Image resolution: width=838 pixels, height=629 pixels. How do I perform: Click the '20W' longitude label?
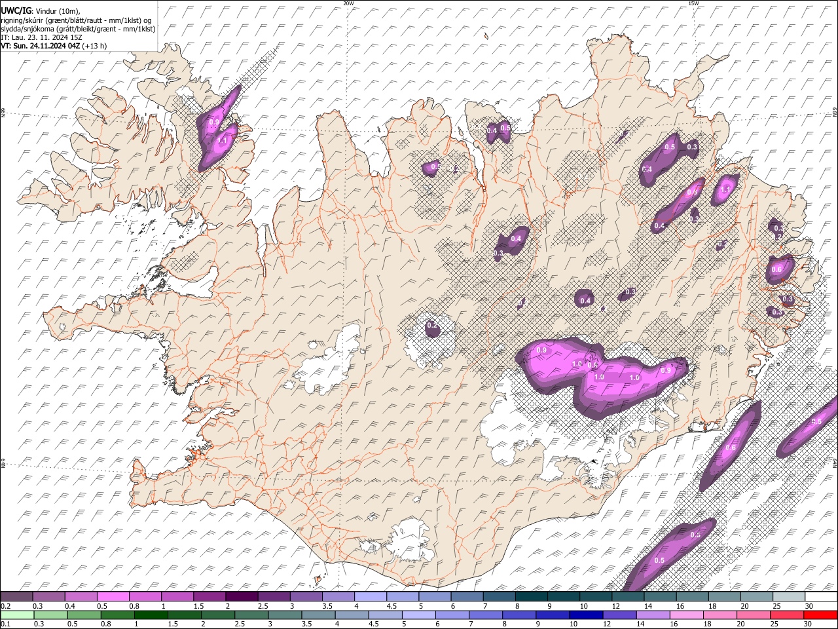(348, 3)
